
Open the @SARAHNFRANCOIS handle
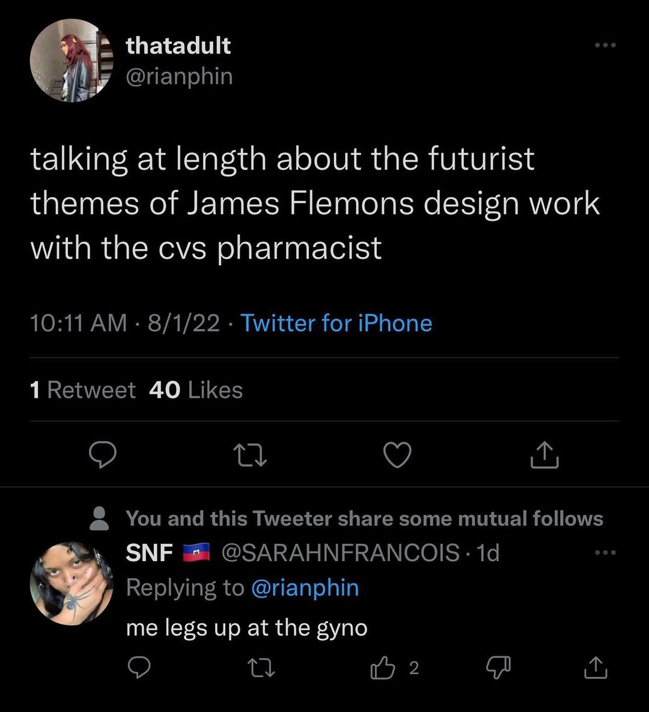(341, 552)
